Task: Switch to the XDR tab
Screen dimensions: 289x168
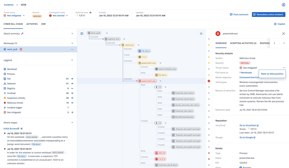Action: pyautogui.click(x=43, y=24)
